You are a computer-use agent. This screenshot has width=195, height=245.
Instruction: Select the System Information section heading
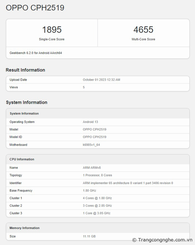point(27,103)
